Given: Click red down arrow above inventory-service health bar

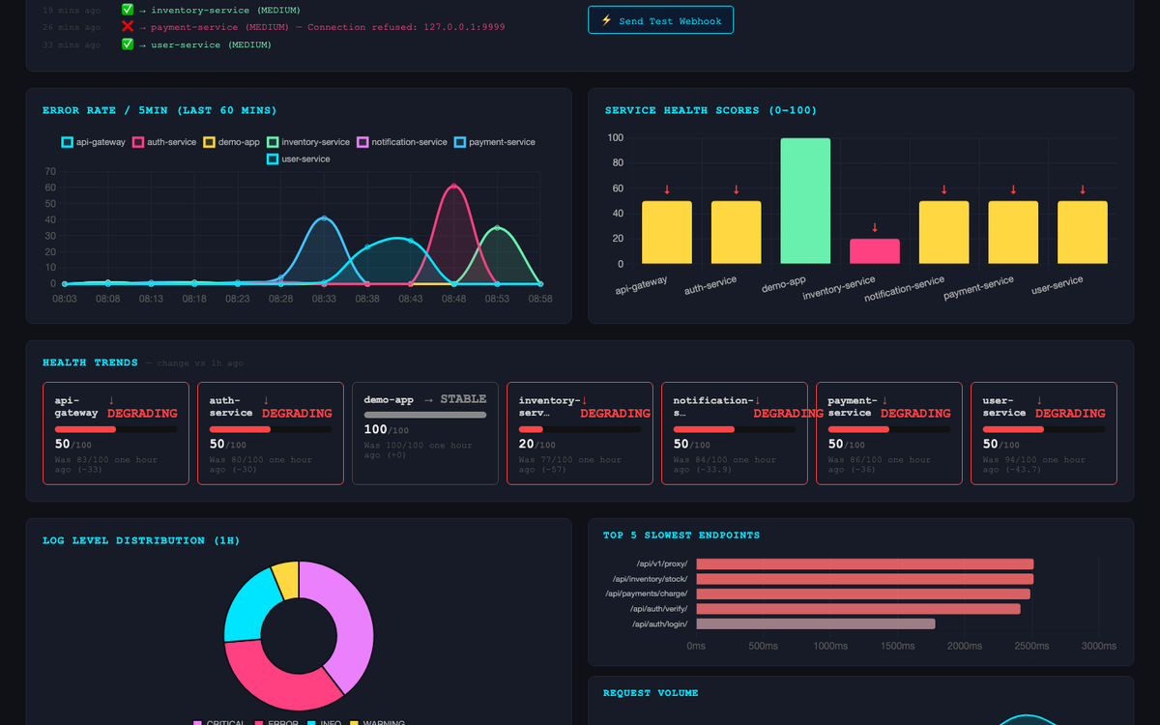Looking at the screenshot, I should pyautogui.click(x=875, y=227).
